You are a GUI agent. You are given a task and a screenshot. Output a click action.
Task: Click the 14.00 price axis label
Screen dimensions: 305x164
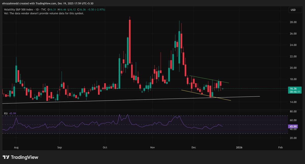pos(294,102)
